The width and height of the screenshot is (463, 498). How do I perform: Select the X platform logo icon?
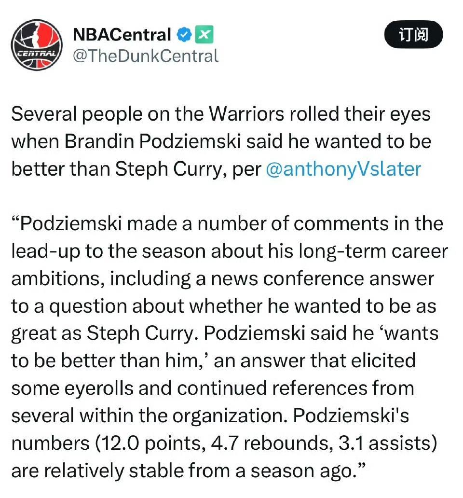pos(204,34)
